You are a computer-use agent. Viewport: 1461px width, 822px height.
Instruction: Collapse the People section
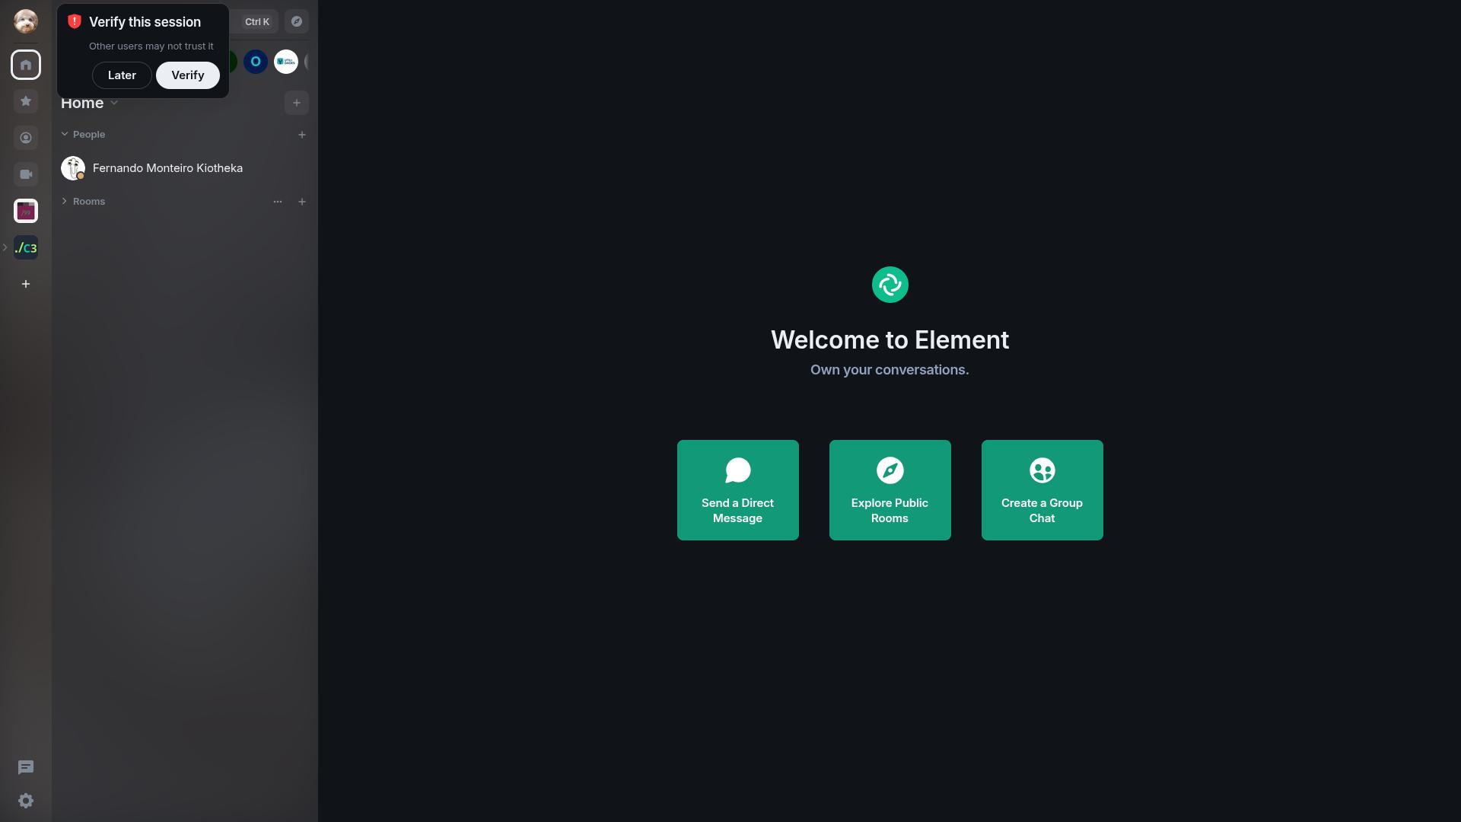click(65, 134)
